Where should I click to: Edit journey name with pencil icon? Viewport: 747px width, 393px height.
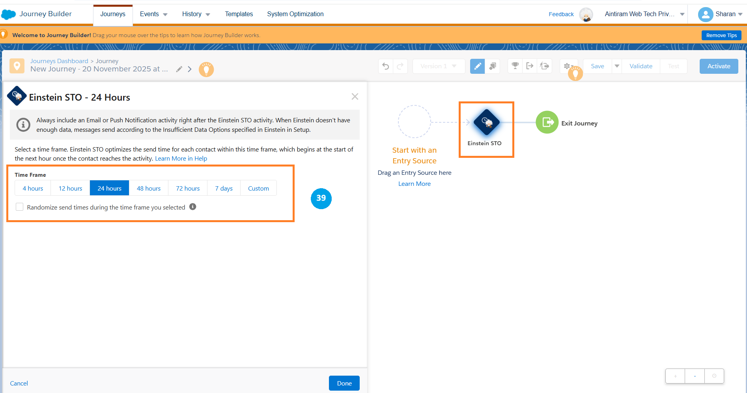179,69
